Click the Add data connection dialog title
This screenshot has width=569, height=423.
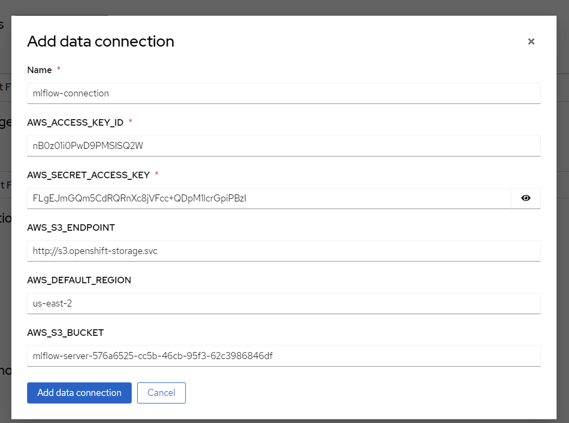[101, 42]
